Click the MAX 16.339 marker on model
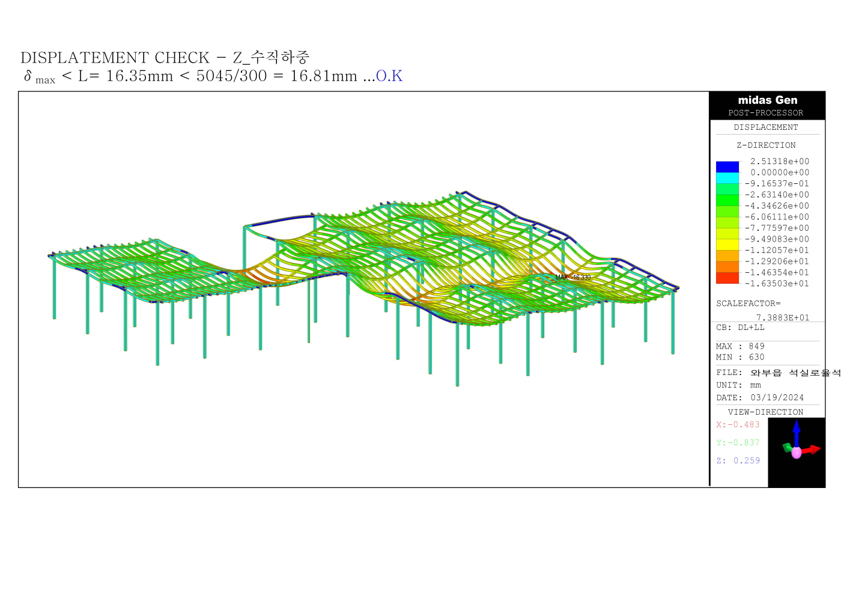 [x=573, y=278]
